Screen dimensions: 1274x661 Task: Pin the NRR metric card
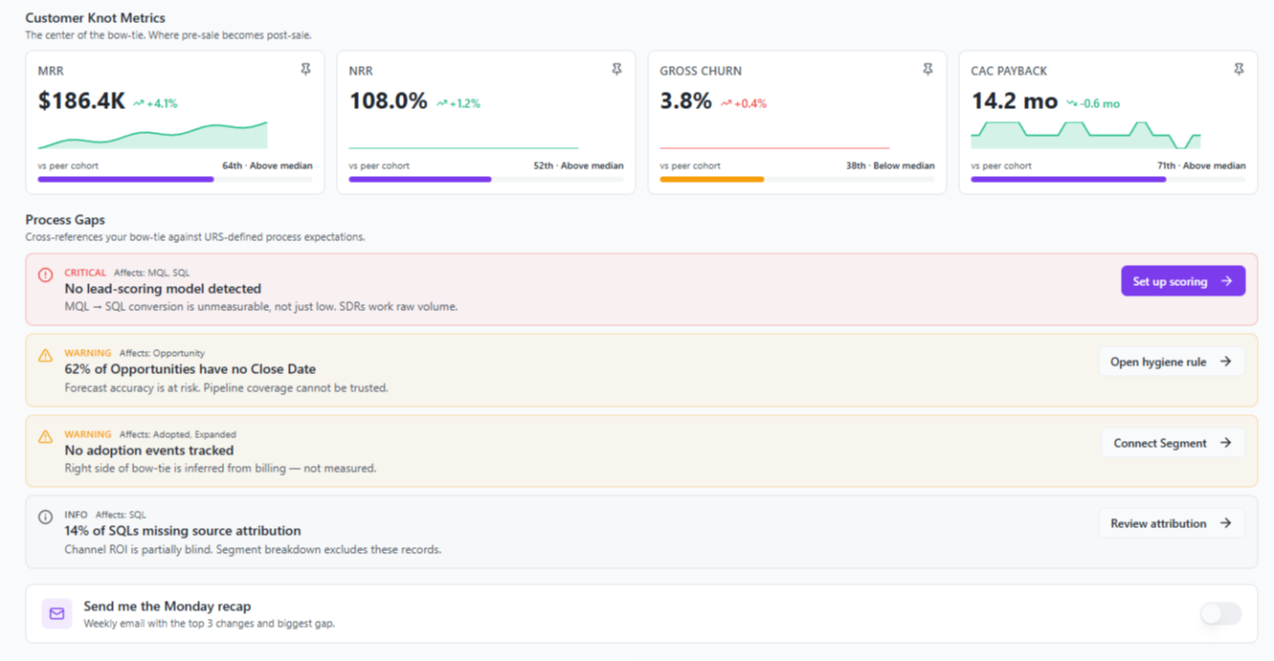pos(616,70)
